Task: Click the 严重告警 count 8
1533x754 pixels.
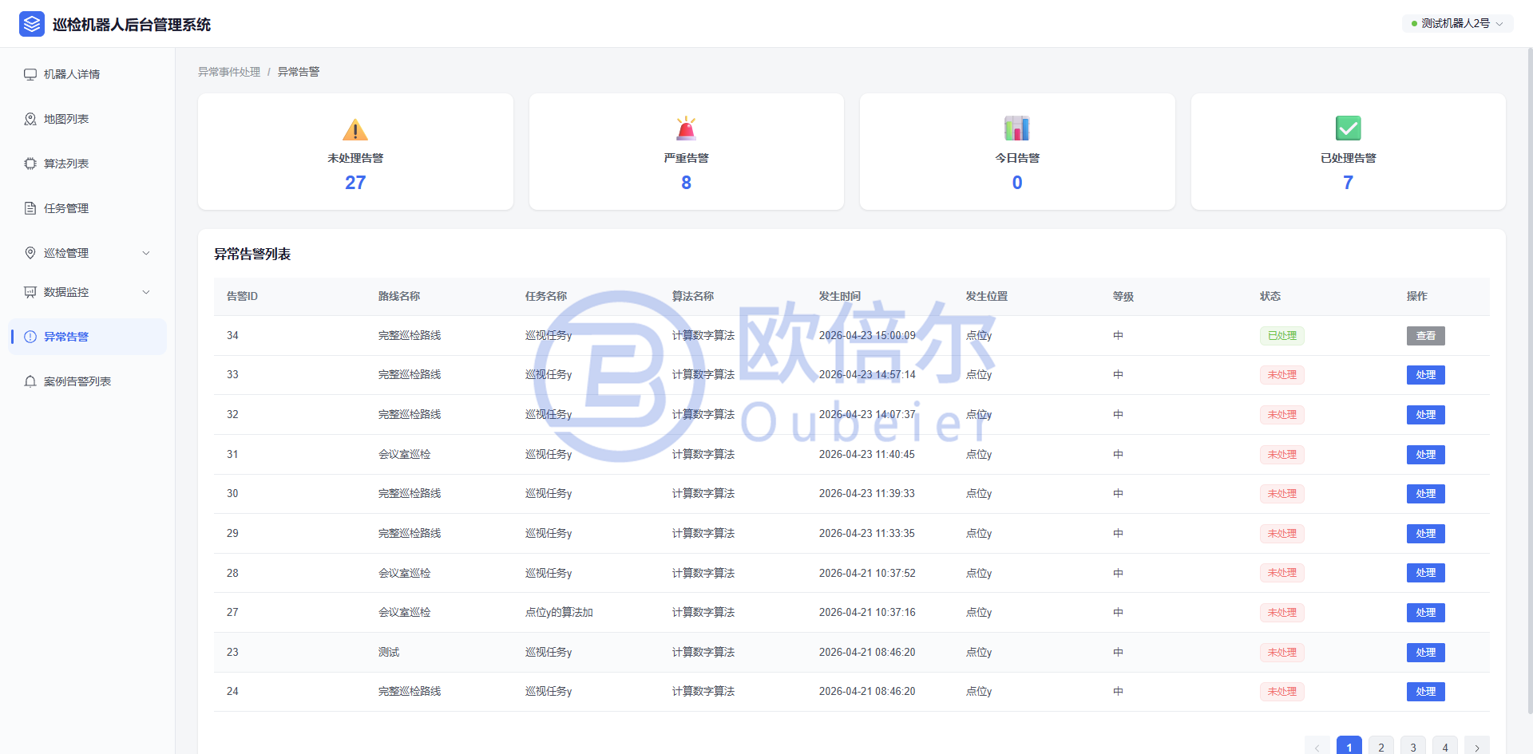Action: tap(686, 183)
